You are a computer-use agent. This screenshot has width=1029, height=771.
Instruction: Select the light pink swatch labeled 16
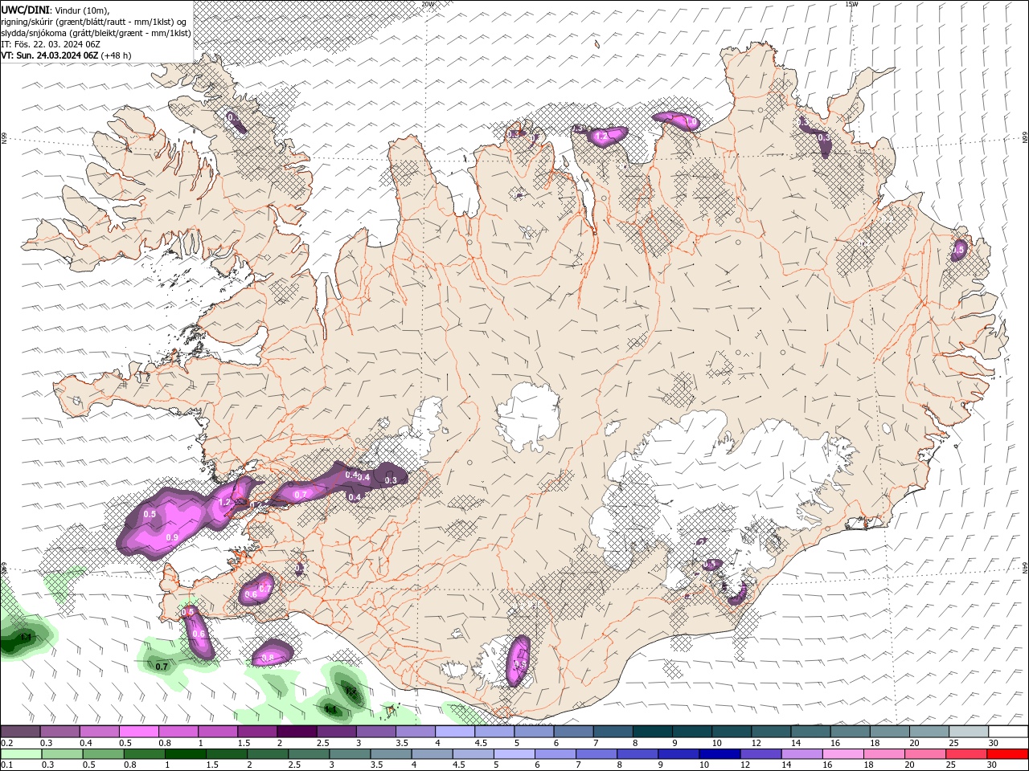pyautogui.click(x=844, y=754)
